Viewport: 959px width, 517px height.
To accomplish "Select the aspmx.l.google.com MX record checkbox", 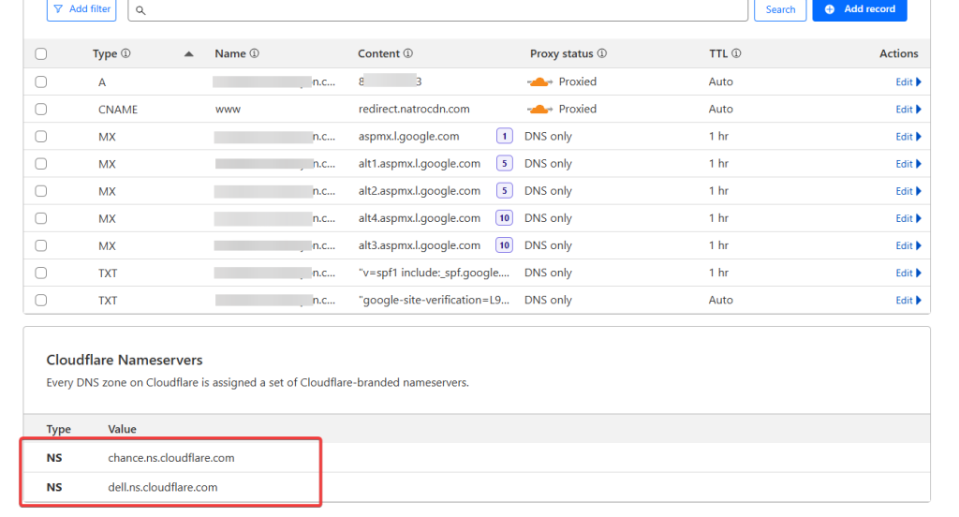I will pos(41,137).
